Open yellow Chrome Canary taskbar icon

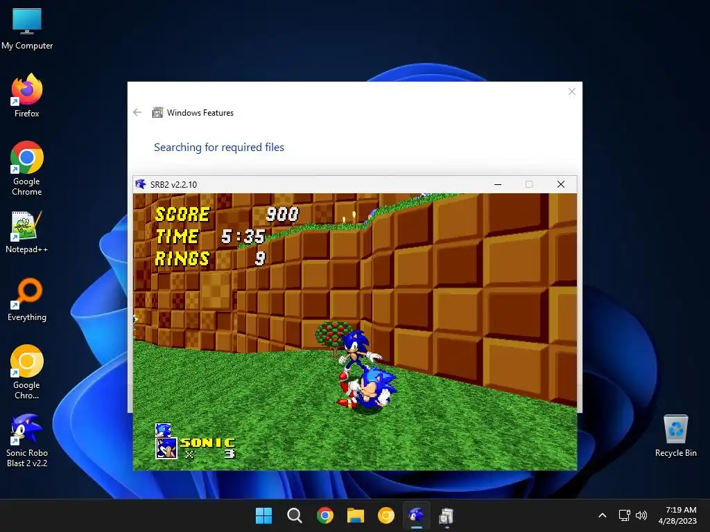point(386,515)
